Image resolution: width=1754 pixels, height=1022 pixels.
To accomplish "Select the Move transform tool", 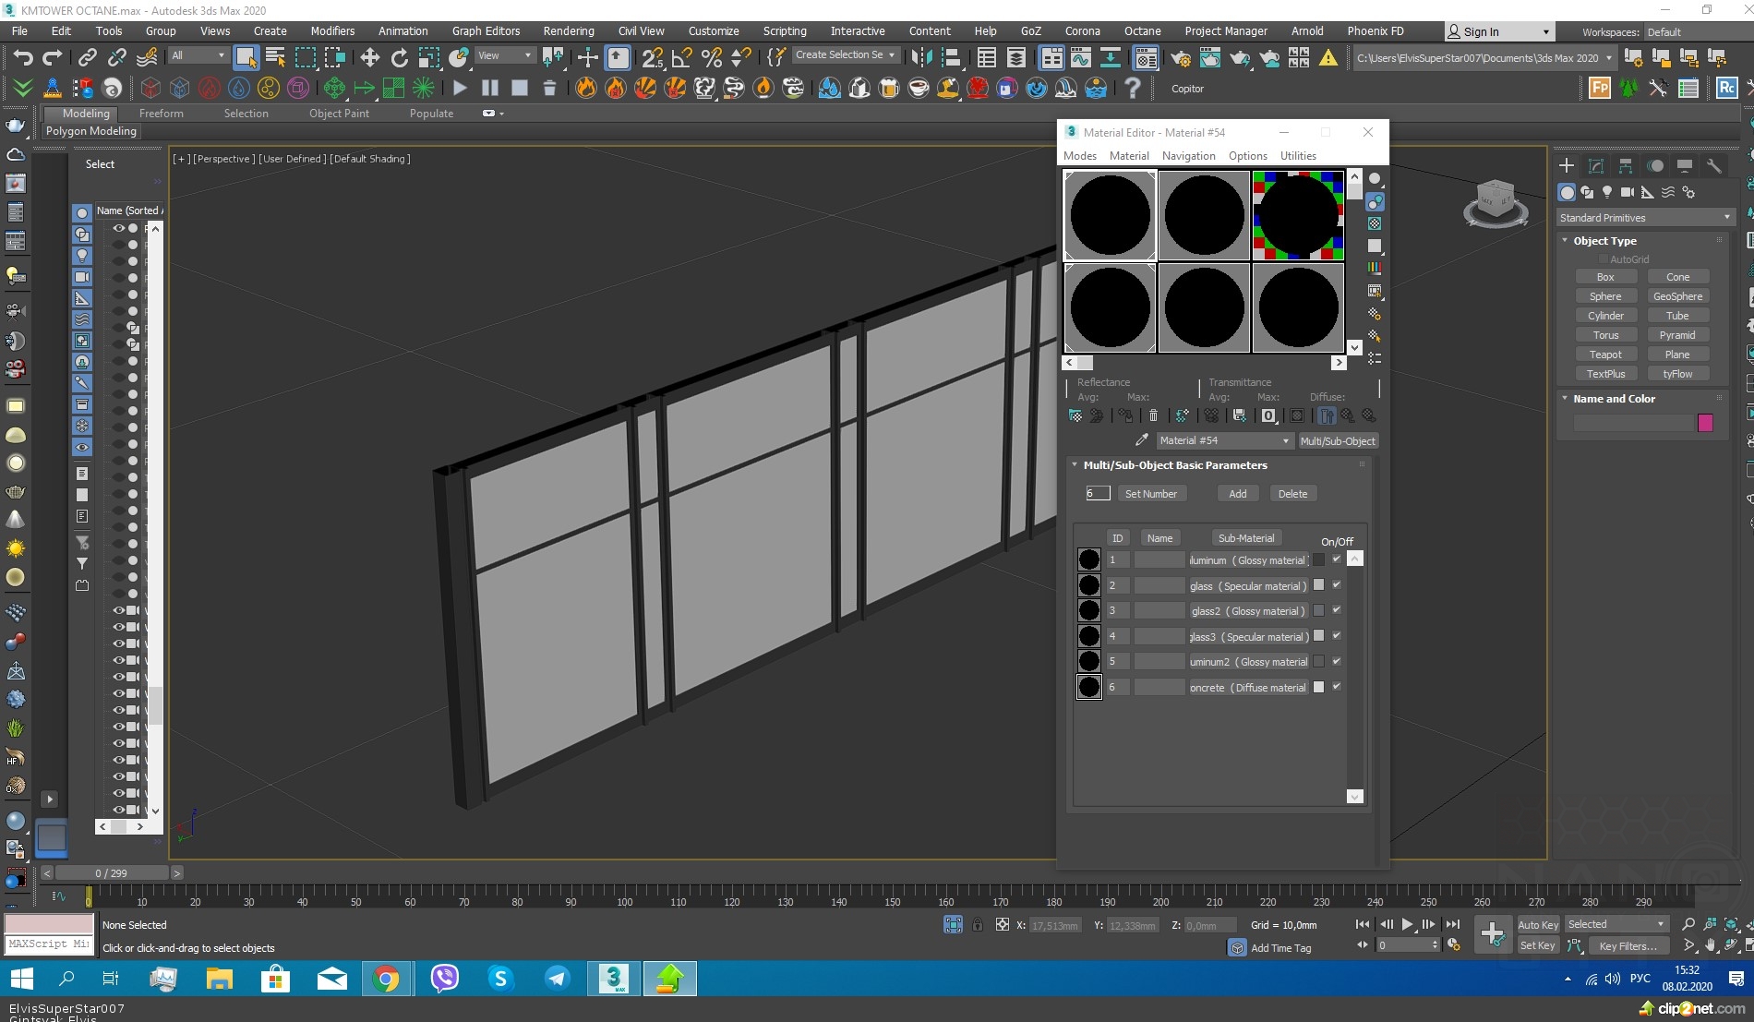I will click(369, 58).
